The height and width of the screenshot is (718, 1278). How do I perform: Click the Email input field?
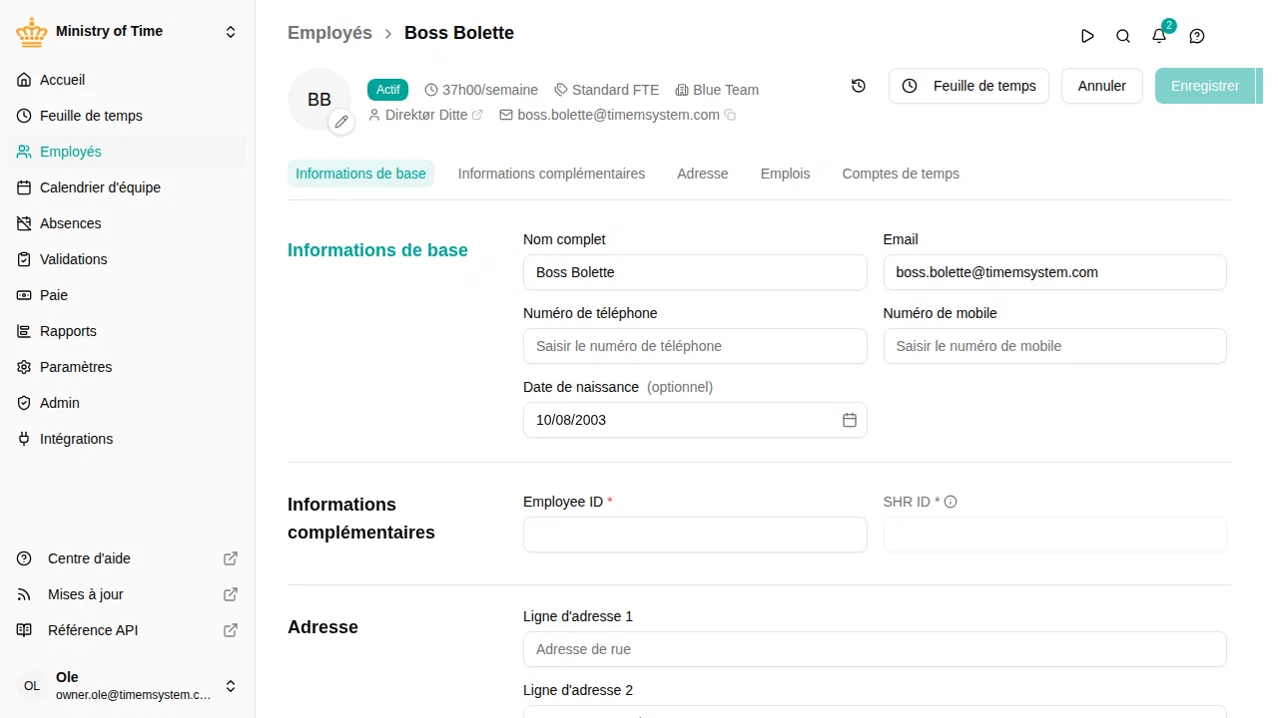click(x=1055, y=272)
